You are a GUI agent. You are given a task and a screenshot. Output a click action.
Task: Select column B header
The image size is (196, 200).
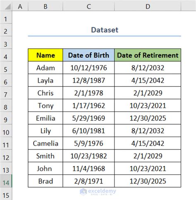[45, 7]
